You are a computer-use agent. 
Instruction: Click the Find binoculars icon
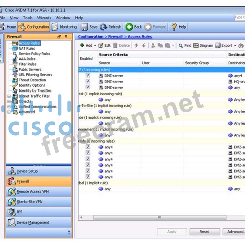[180, 46]
